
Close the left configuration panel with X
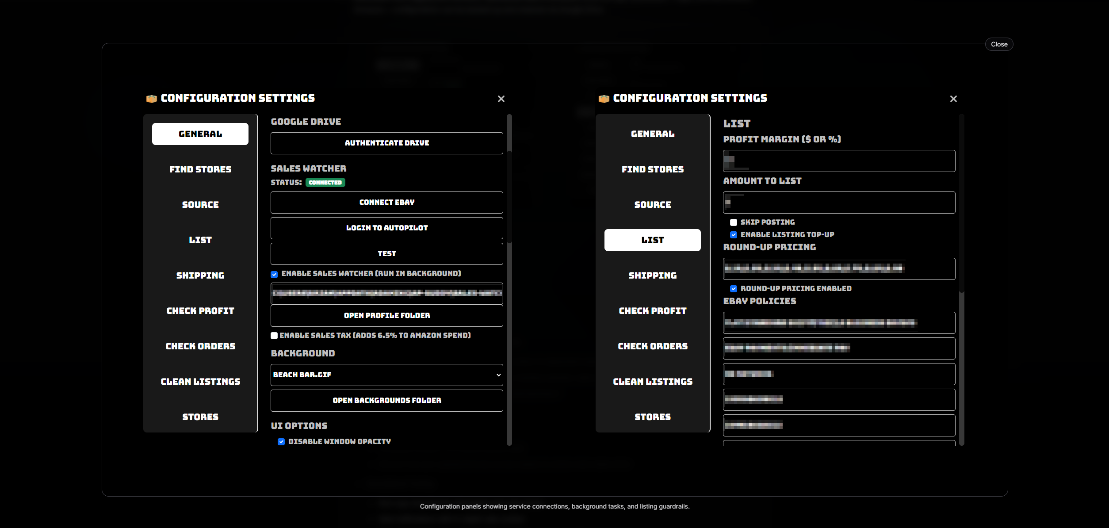pyautogui.click(x=501, y=99)
